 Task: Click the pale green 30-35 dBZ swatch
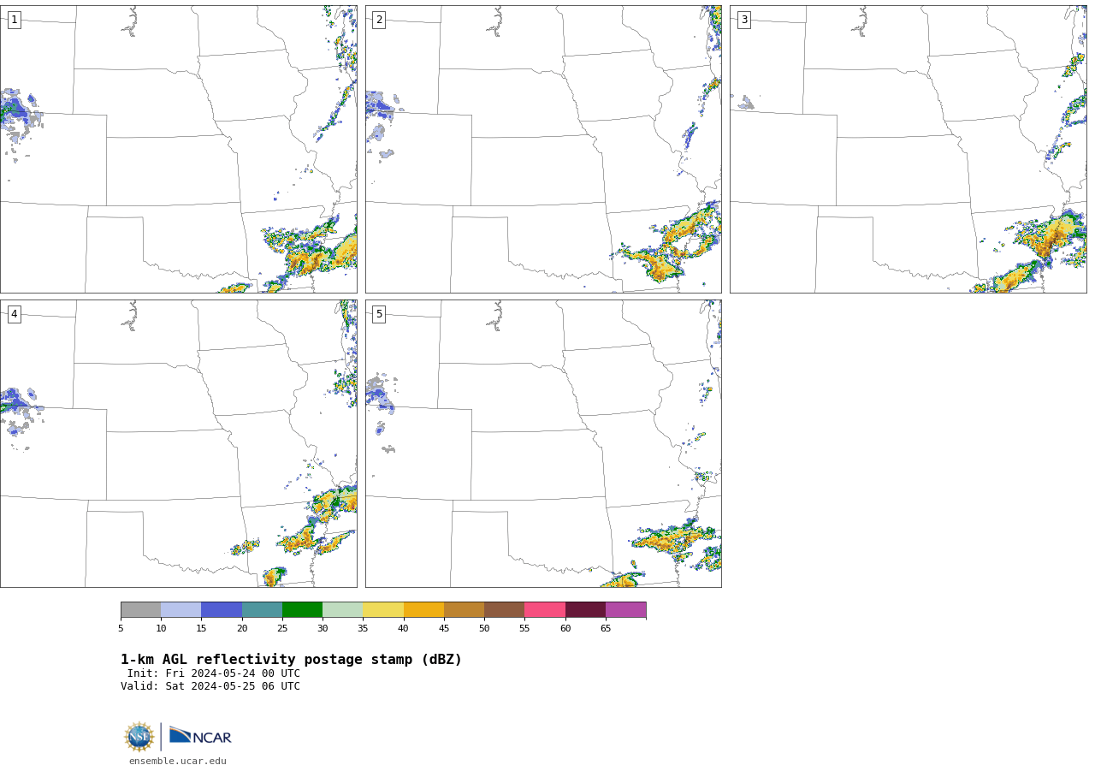(x=342, y=610)
